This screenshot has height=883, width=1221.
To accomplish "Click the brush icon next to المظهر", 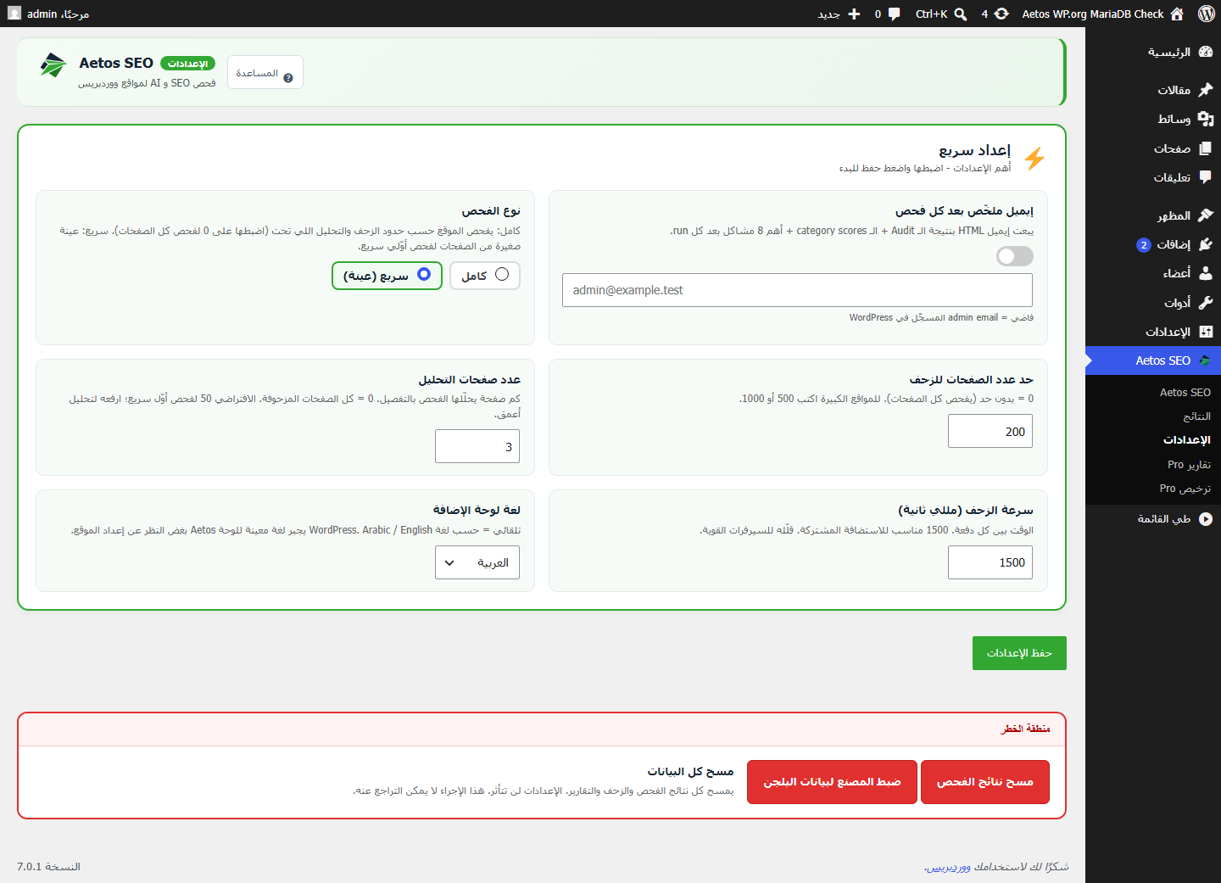I will 1206,215.
